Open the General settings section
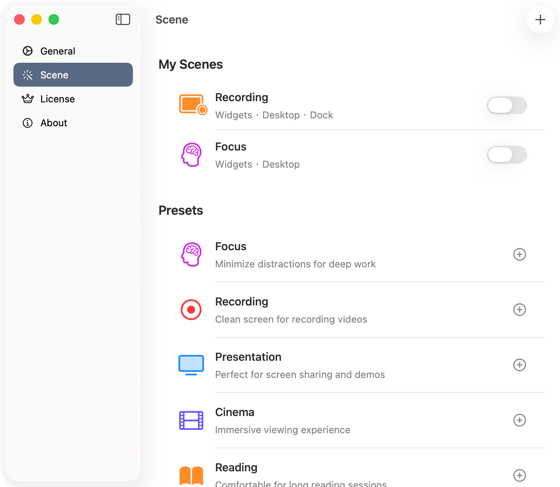560x487 pixels. pyautogui.click(x=58, y=51)
